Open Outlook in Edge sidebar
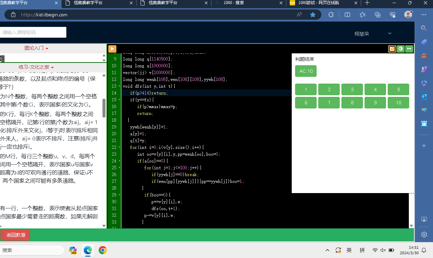 (424, 97)
